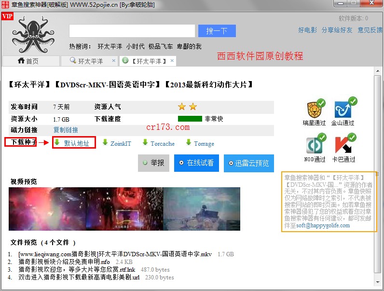The width and height of the screenshot is (384, 291).
Task: Click the Kingsoft 金山通过 icon
Action: [345, 107]
